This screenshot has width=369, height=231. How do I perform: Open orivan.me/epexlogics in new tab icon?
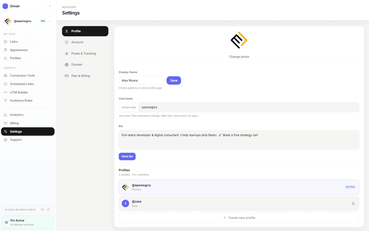(x=48, y=210)
